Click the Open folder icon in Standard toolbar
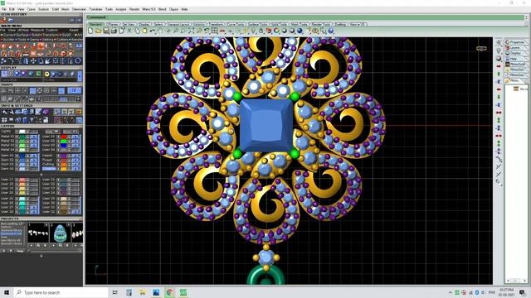This screenshot has height=298, width=531. tap(98, 31)
